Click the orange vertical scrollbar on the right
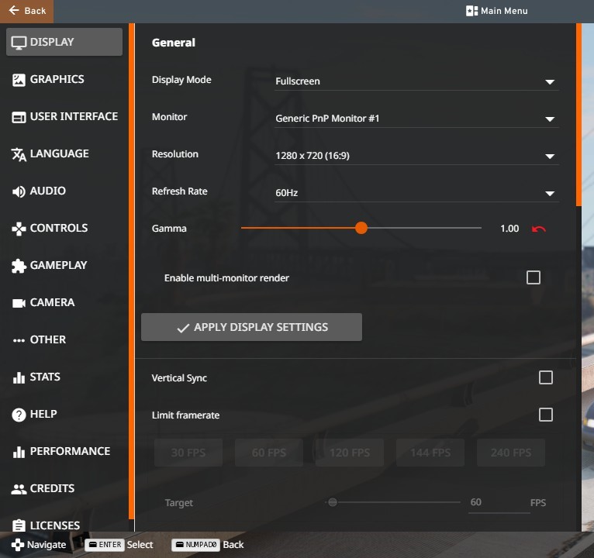This screenshot has width=594, height=558. (578, 115)
